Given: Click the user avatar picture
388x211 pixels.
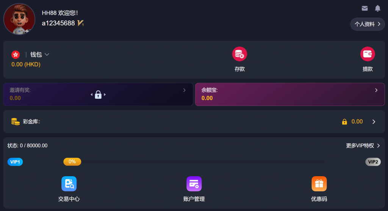Looking at the screenshot, I should coord(19,19).
